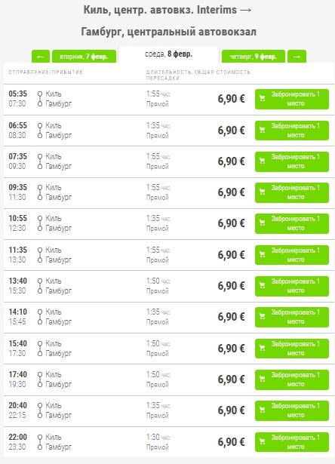335x464 pixels.
Task: Switch to вторник, 7 февр. tab
Action: (84, 57)
